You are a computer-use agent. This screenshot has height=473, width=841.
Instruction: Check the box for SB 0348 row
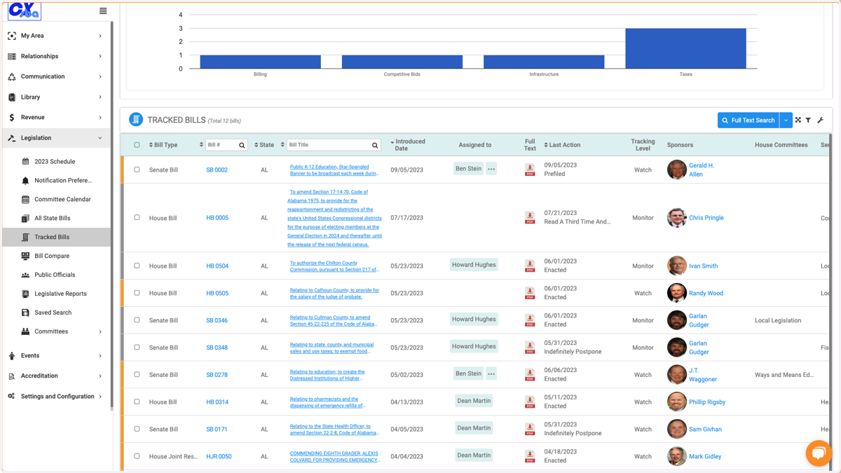[x=137, y=348]
